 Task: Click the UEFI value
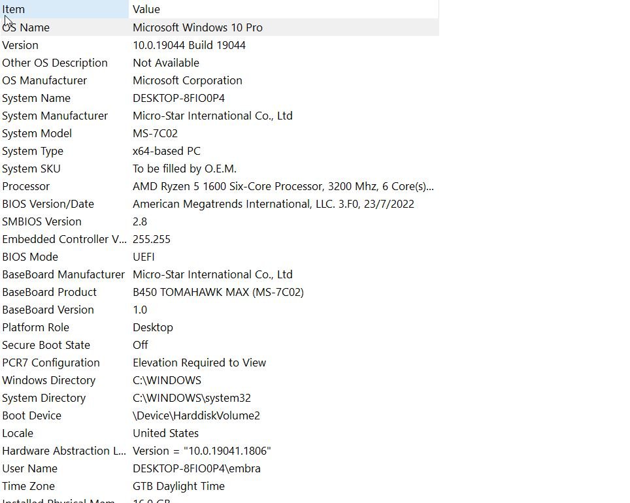tap(144, 257)
